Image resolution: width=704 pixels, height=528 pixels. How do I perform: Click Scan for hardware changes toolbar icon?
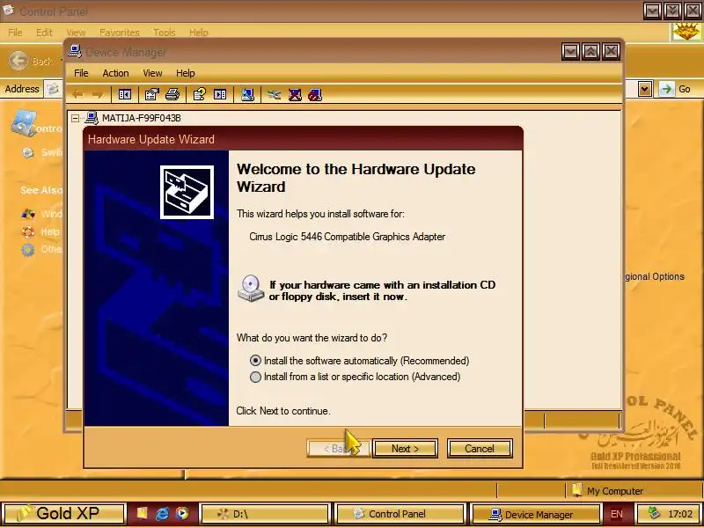pos(247,94)
